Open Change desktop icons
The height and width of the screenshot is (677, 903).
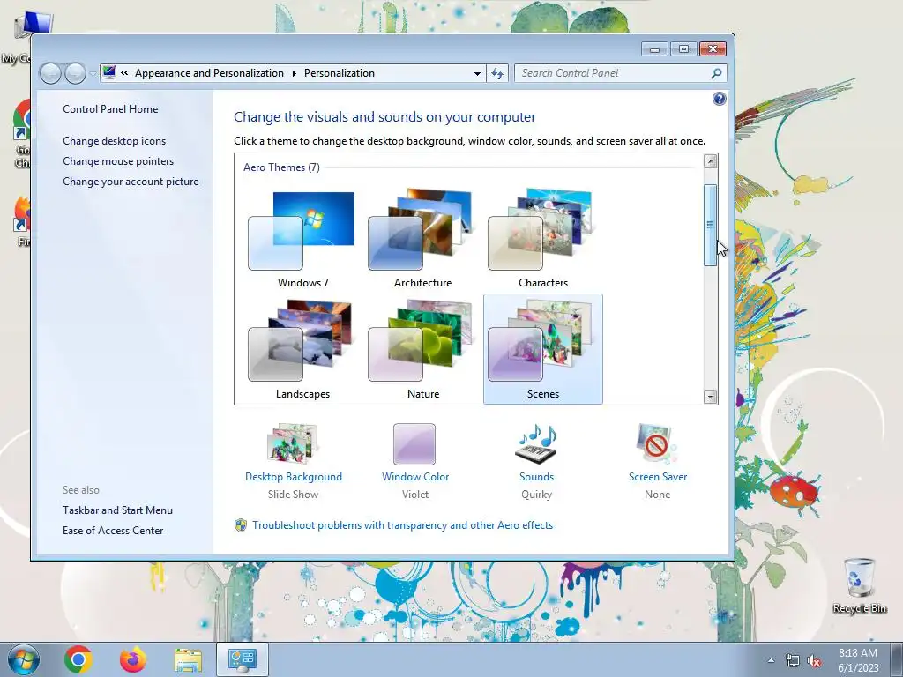click(x=114, y=140)
